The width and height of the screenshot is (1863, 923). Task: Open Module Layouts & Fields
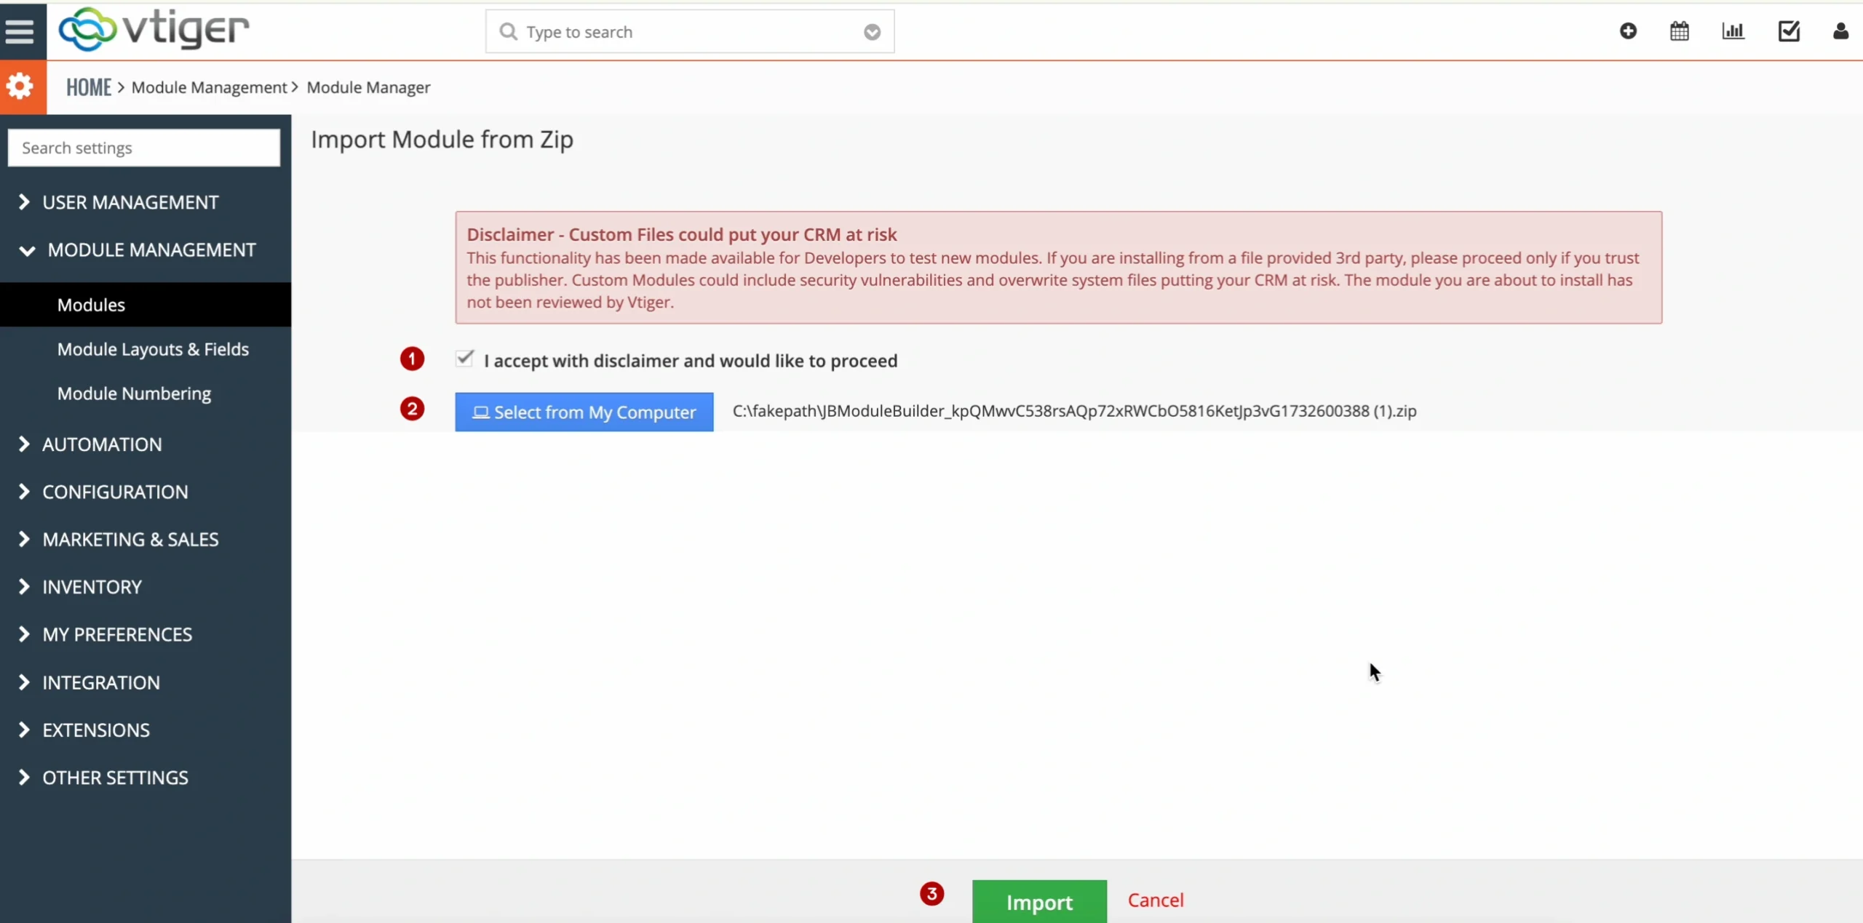(153, 349)
